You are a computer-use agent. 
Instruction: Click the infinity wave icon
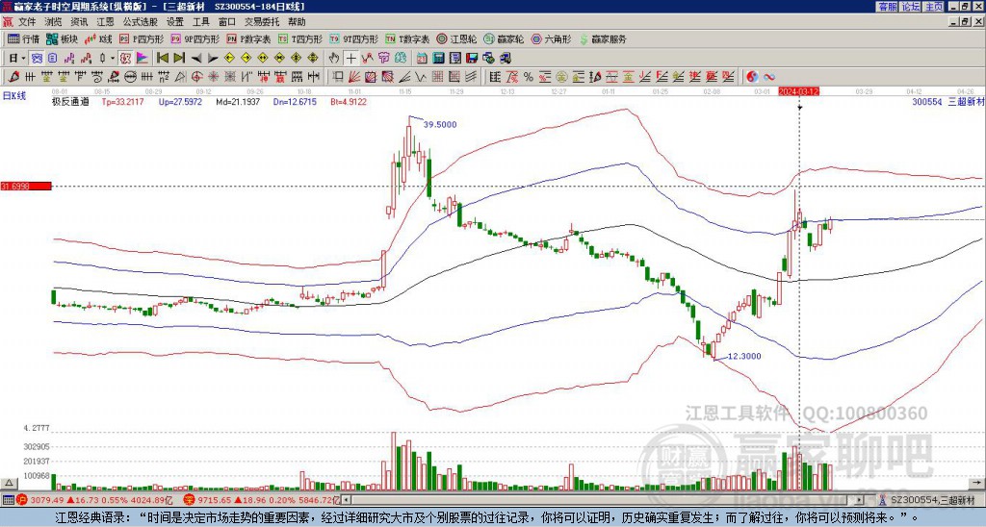769,77
